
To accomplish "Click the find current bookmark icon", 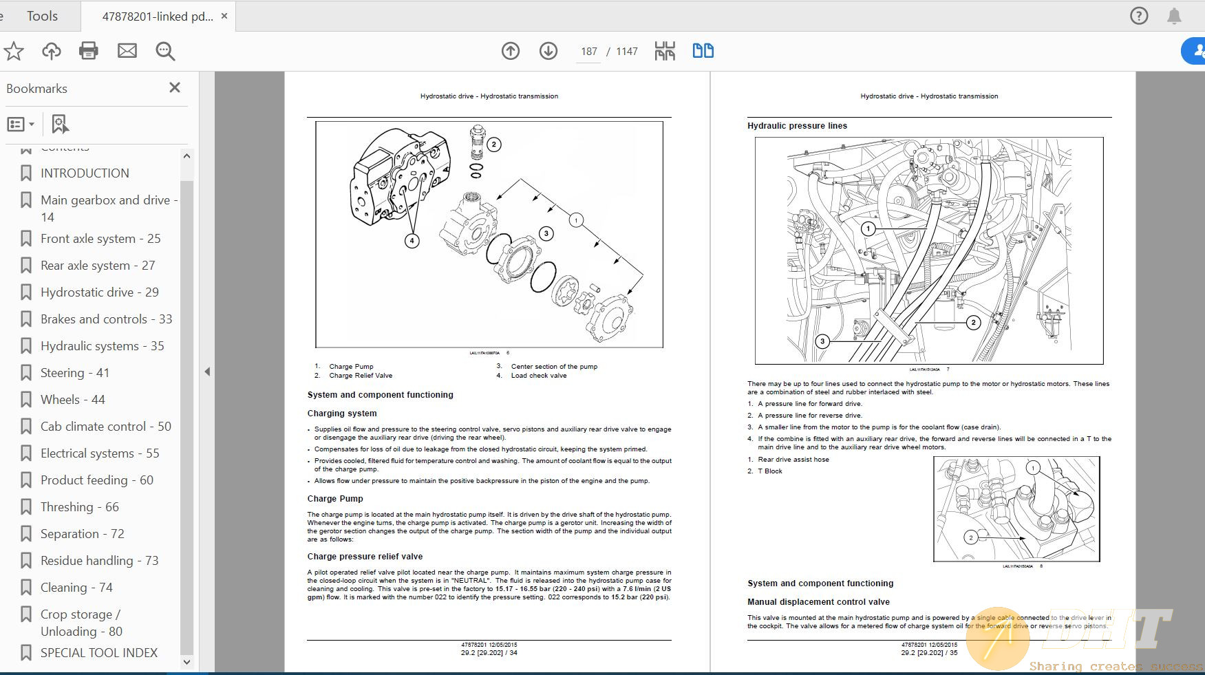I will [61, 125].
